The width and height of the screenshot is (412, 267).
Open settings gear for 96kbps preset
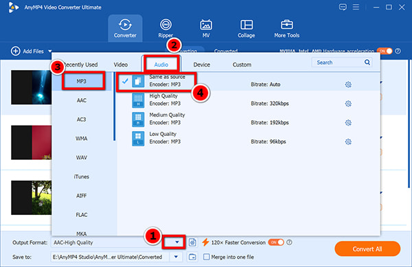click(x=348, y=142)
